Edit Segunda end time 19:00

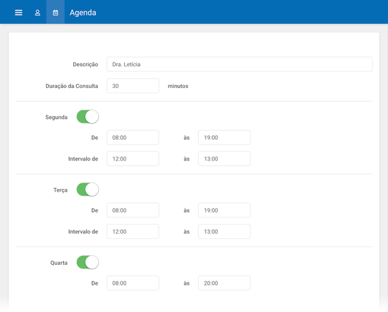click(x=224, y=137)
